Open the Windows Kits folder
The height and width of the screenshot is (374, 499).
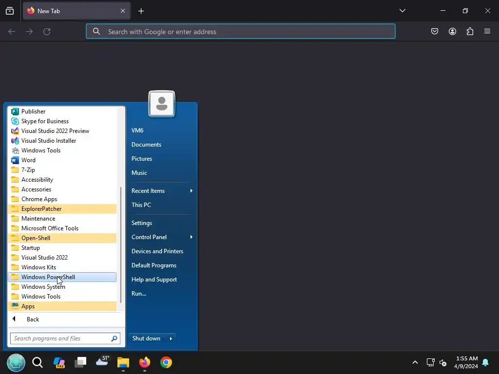[x=62, y=267]
